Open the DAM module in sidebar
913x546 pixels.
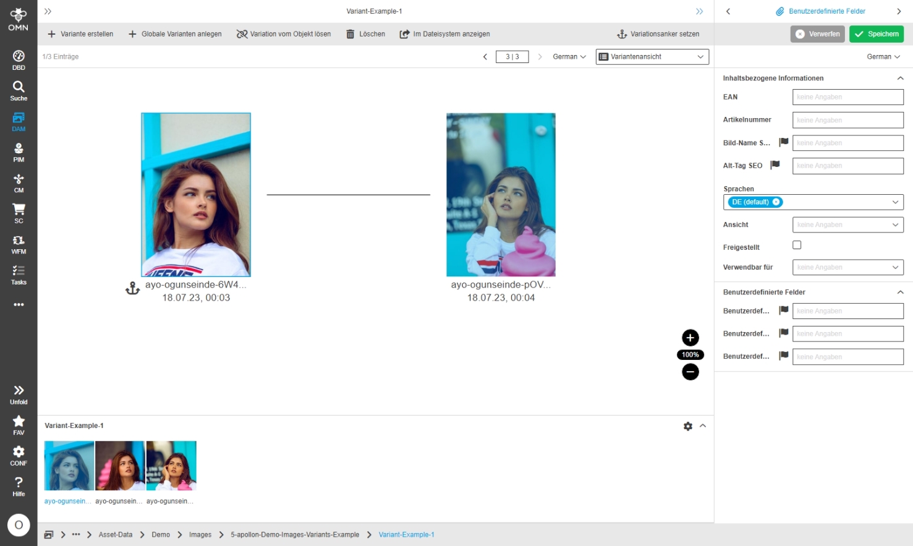point(19,121)
